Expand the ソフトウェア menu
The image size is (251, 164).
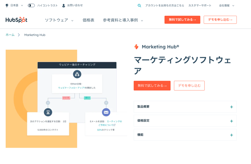tap(59, 20)
